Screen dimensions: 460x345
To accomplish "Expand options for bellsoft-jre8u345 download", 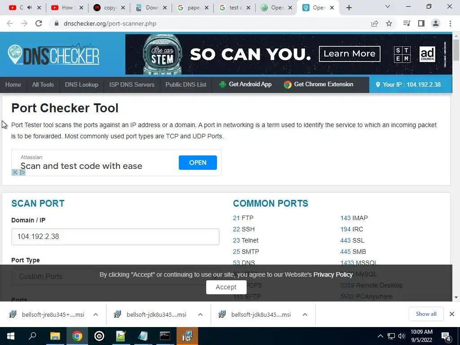I will tap(96, 314).
